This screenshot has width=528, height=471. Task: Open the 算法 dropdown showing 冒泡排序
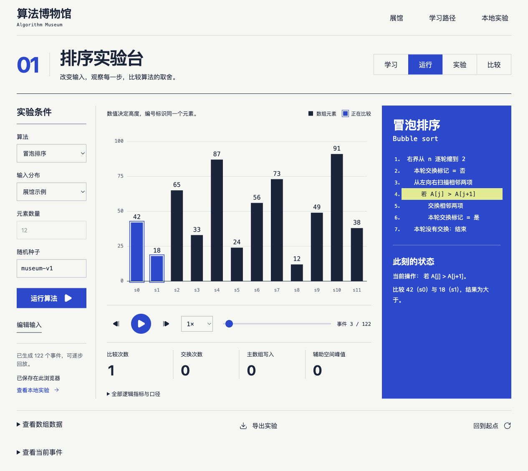tap(51, 154)
